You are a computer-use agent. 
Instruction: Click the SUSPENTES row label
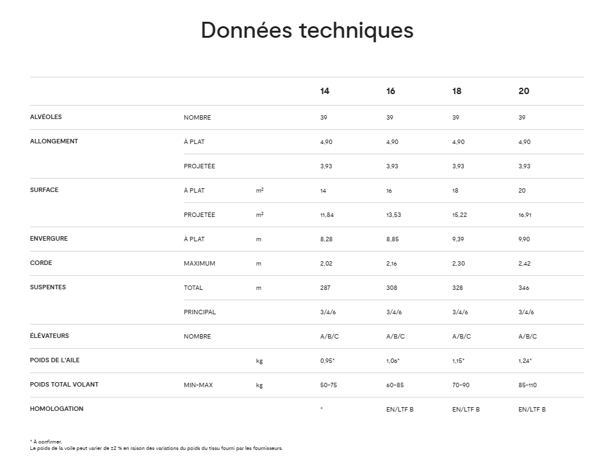coord(48,287)
